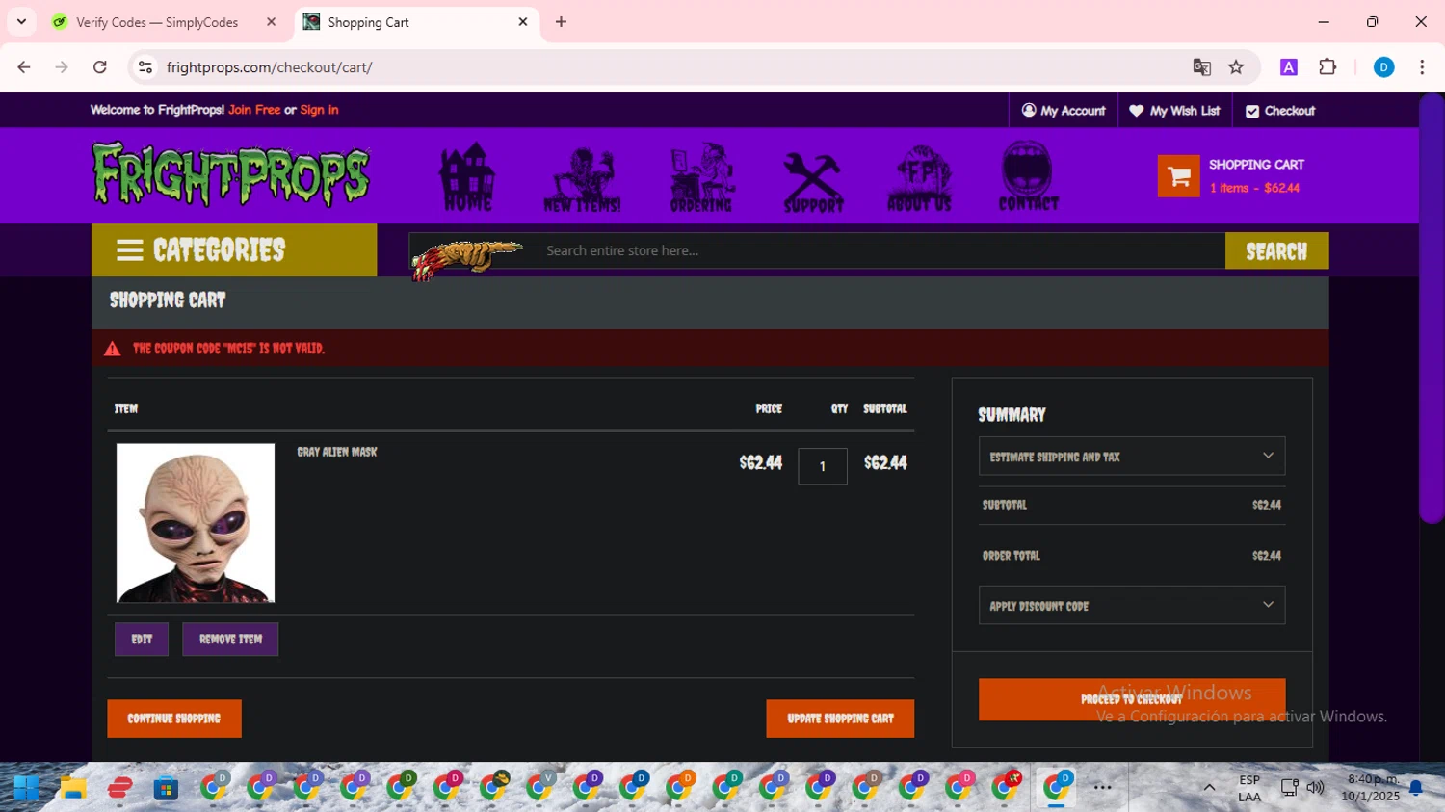1445x812 pixels.
Task: Open the New Items zombie icon
Action: pos(583,178)
